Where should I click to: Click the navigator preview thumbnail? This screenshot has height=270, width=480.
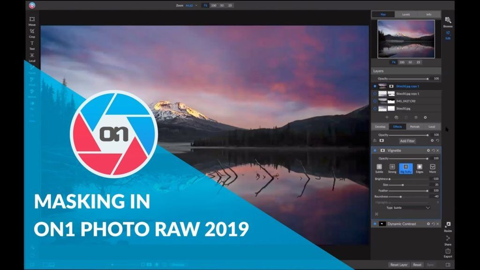(406, 39)
